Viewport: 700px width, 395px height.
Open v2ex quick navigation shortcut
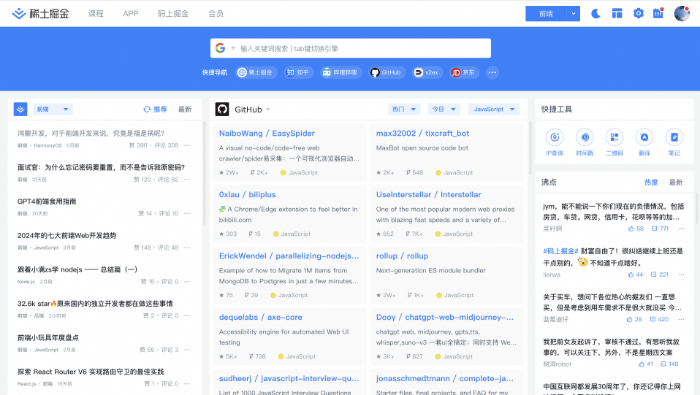427,72
